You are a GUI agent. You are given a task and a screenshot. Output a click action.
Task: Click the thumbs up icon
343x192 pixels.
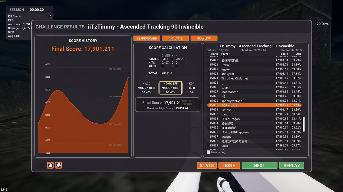click(50, 165)
